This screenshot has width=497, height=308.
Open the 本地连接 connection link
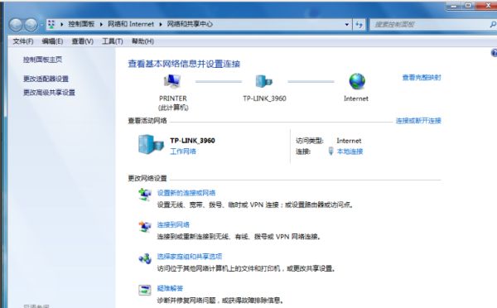tap(350, 152)
